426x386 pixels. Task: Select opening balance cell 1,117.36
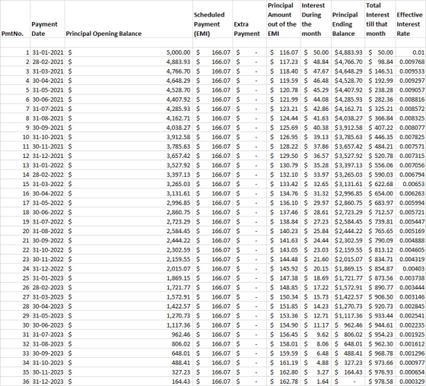[x=129, y=325]
